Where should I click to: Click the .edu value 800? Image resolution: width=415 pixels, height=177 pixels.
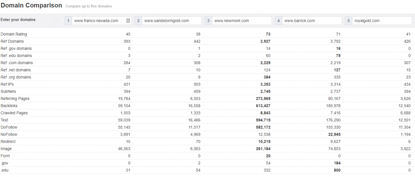tap(337, 170)
